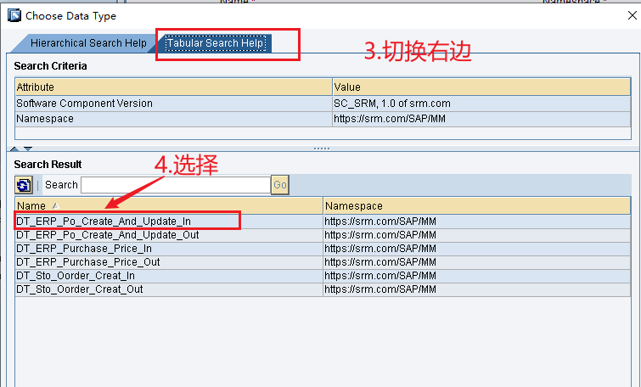
Task: Select DT_ERP_Purchase_Price_Out row
Action: pyautogui.click(x=323, y=262)
